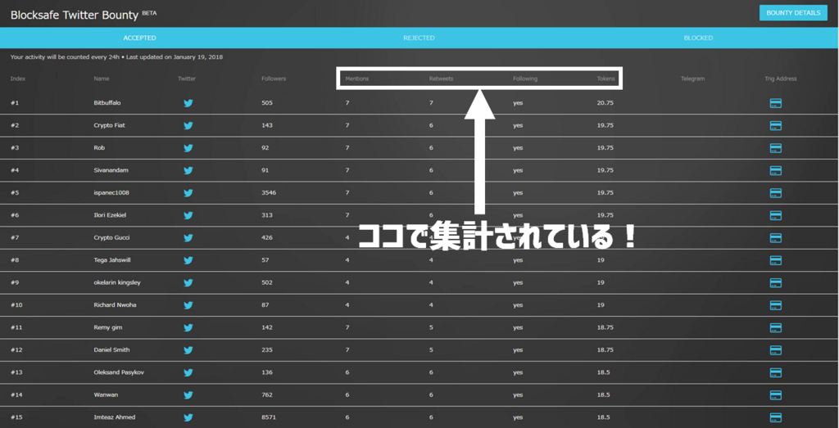Show Wanwan's Trig Address card icon
839x428 pixels.
[x=775, y=395]
